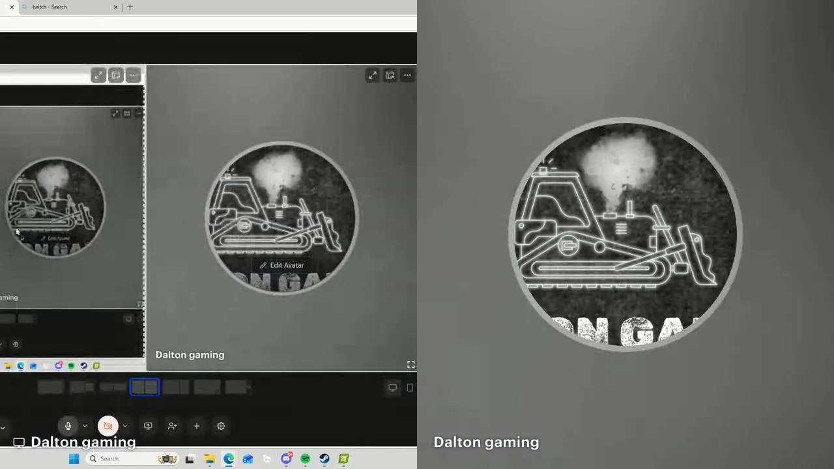The image size is (834, 469).
Task: Expand the chevron beside the call controls
Action: point(3,428)
